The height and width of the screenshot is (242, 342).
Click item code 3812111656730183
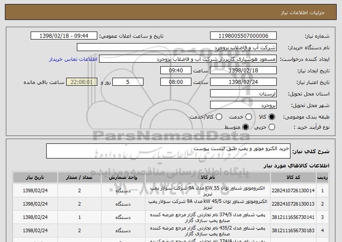coord(293,230)
